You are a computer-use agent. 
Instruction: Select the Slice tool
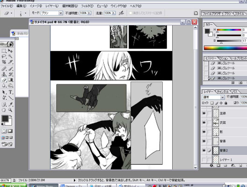[x=10, y=62]
